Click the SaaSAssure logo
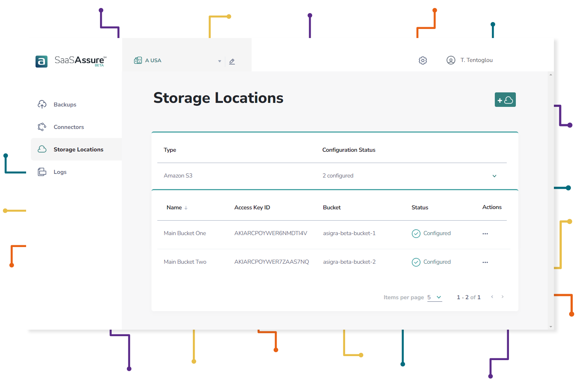The width and height of the screenshot is (580, 380). pyautogui.click(x=71, y=61)
